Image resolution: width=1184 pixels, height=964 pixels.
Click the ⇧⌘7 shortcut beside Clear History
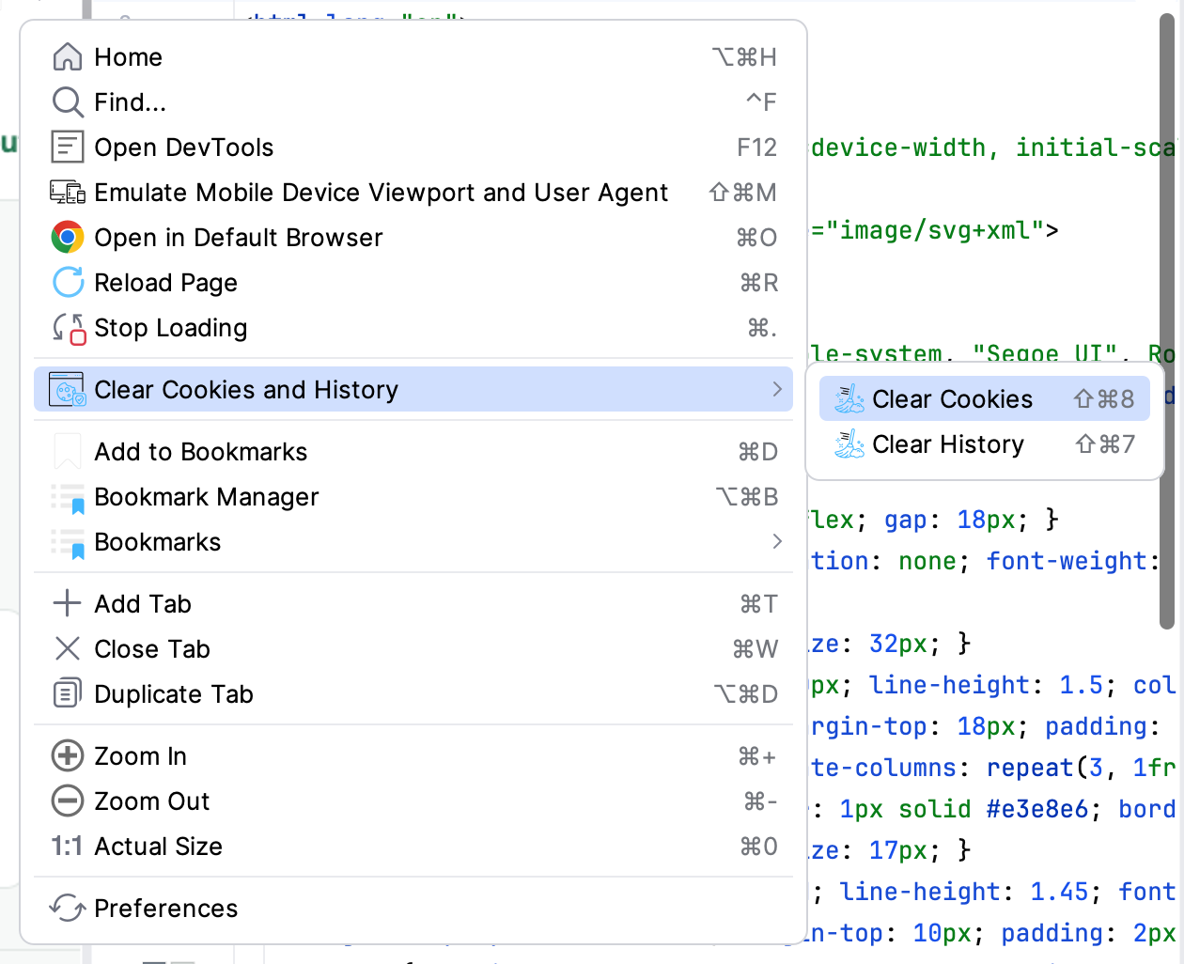coord(1105,443)
